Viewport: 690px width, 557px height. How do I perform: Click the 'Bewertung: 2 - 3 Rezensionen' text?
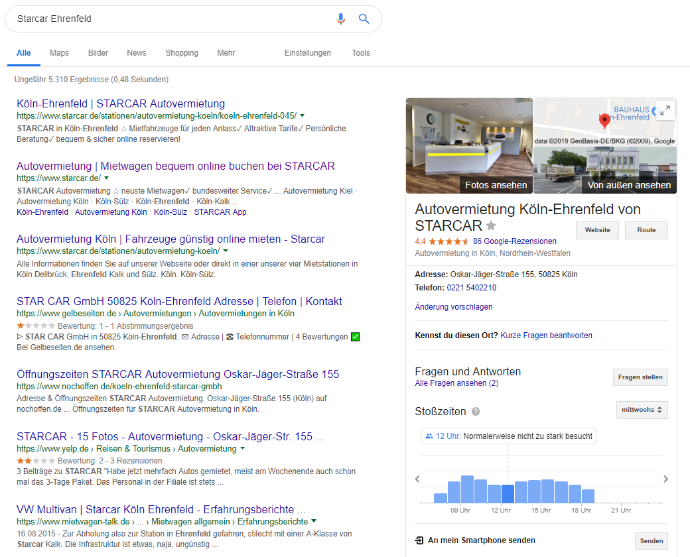[109, 461]
